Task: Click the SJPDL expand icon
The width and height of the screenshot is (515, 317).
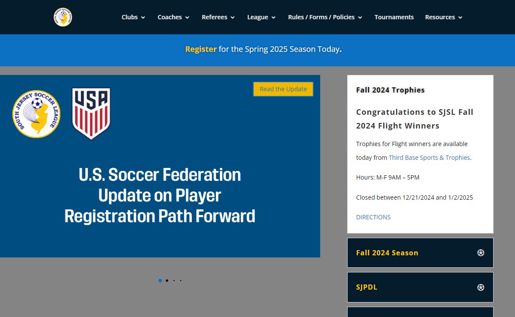Action: tap(481, 287)
